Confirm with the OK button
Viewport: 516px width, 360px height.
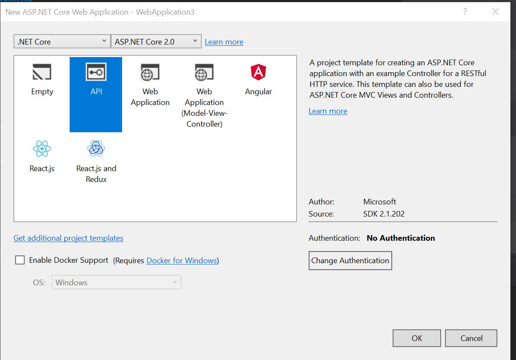(x=416, y=338)
